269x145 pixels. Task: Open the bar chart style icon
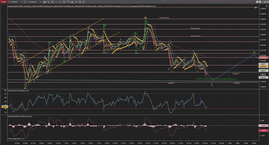coord(45,2)
